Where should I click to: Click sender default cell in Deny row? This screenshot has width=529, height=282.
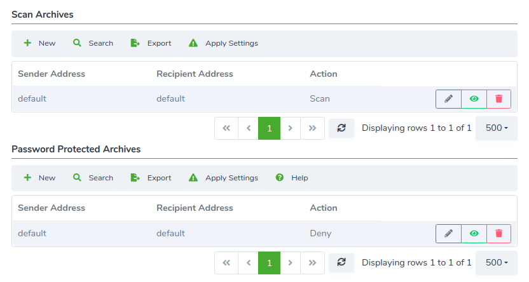[x=32, y=233]
